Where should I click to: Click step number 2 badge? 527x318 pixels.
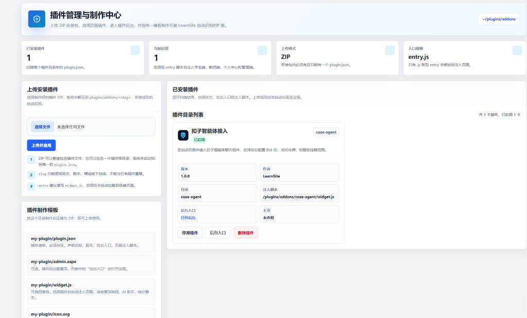[x=31, y=175]
